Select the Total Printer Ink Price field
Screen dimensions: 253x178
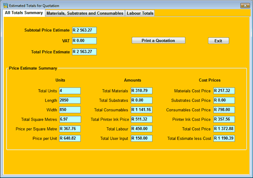click(x=141, y=119)
